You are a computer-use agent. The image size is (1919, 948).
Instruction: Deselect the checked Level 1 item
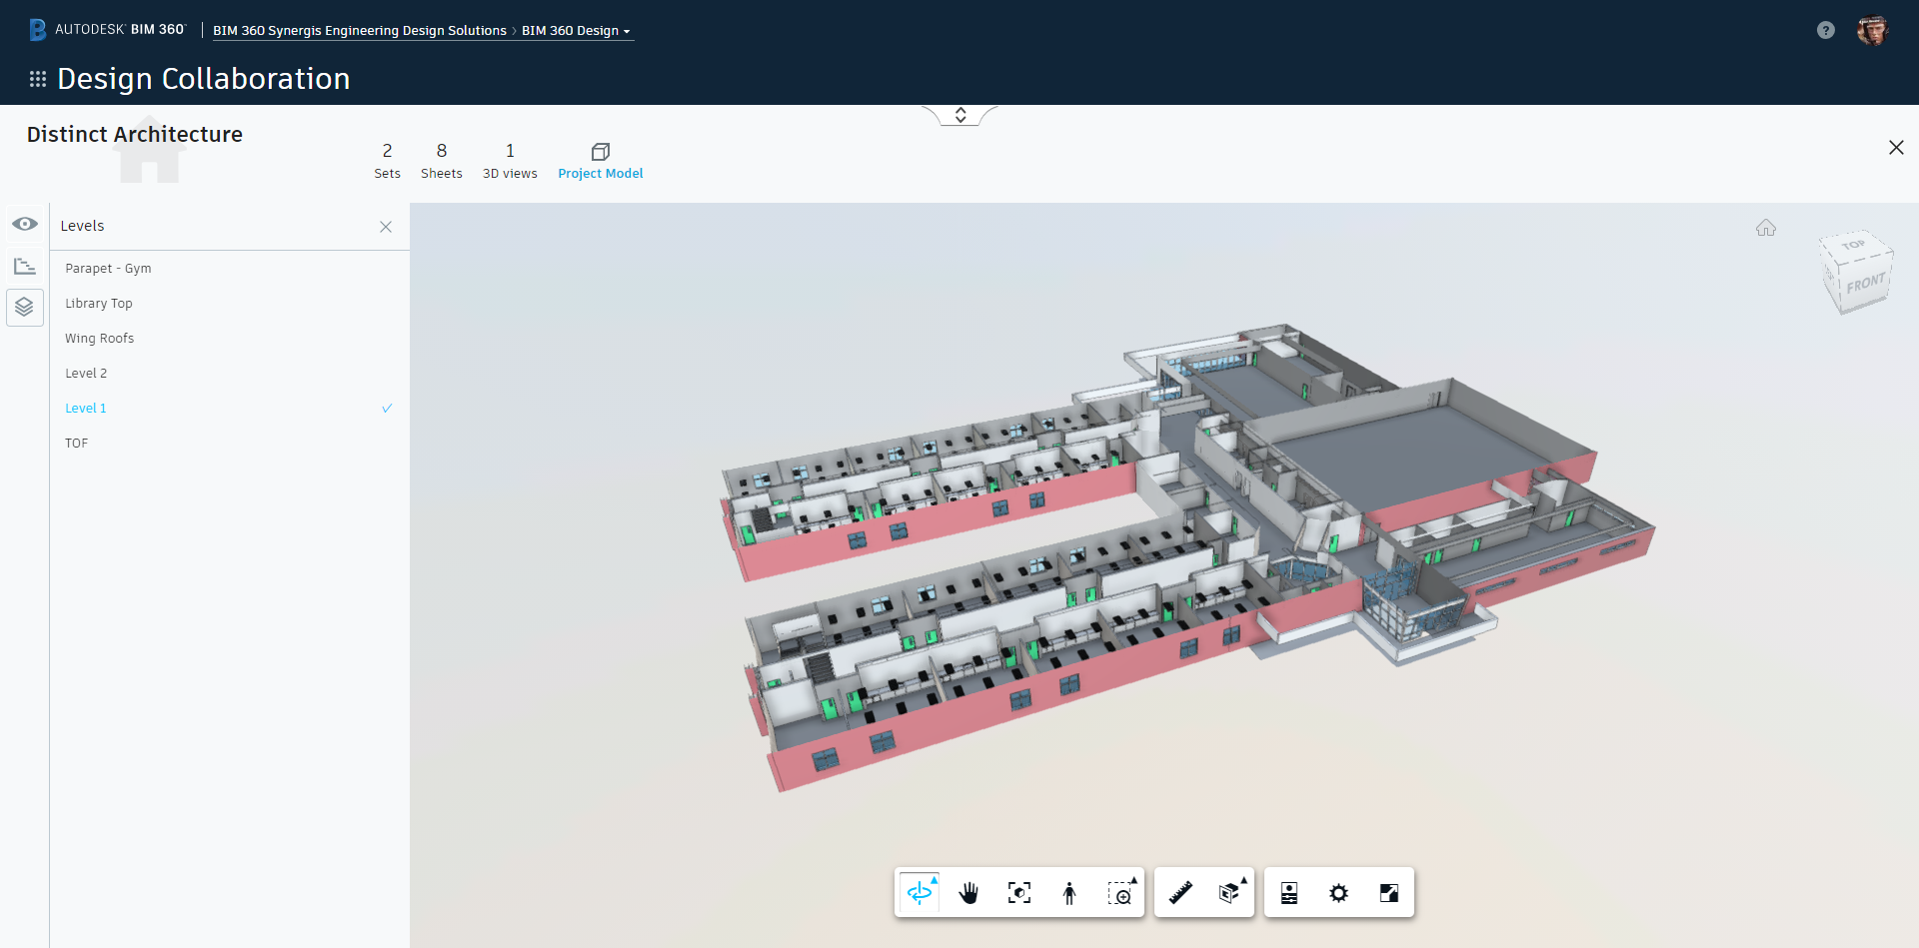86,409
